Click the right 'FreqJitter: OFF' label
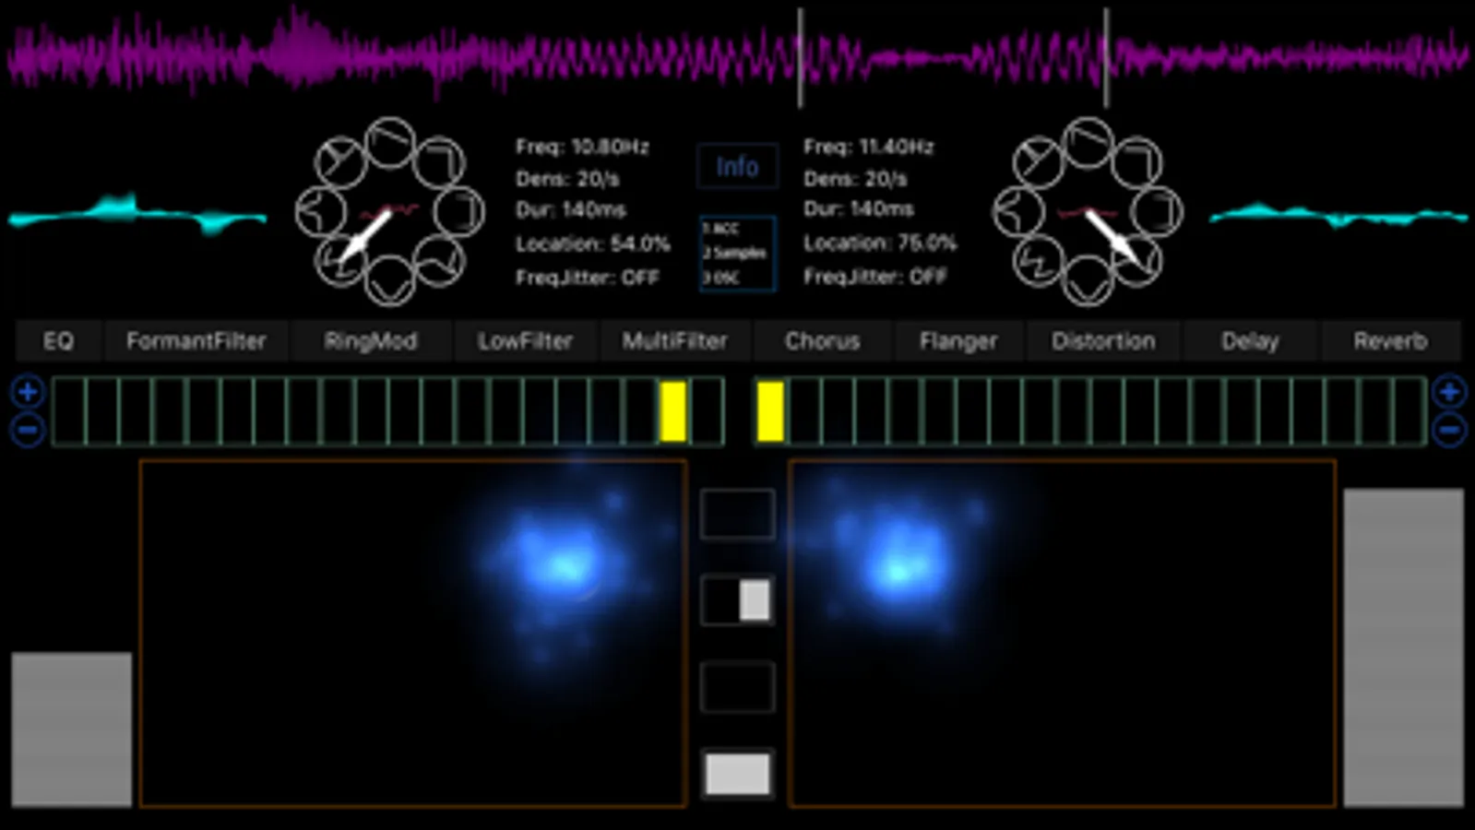1475x830 pixels. pyautogui.click(x=875, y=277)
